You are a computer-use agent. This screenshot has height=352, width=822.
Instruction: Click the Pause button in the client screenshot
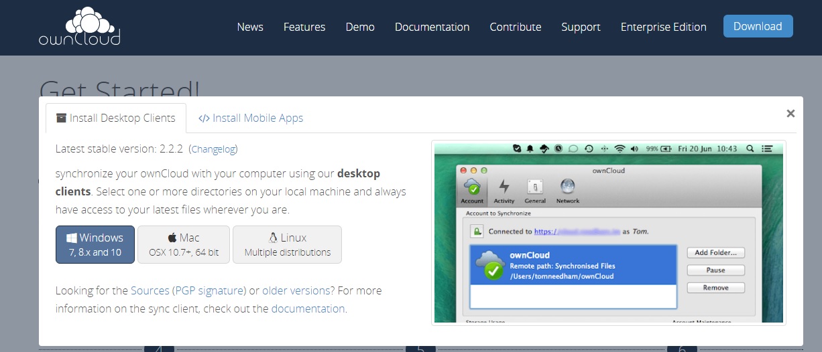pos(715,270)
